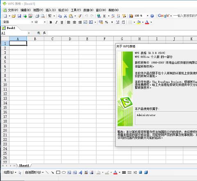
Task: Align text to the right
Action: tap(80, 22)
